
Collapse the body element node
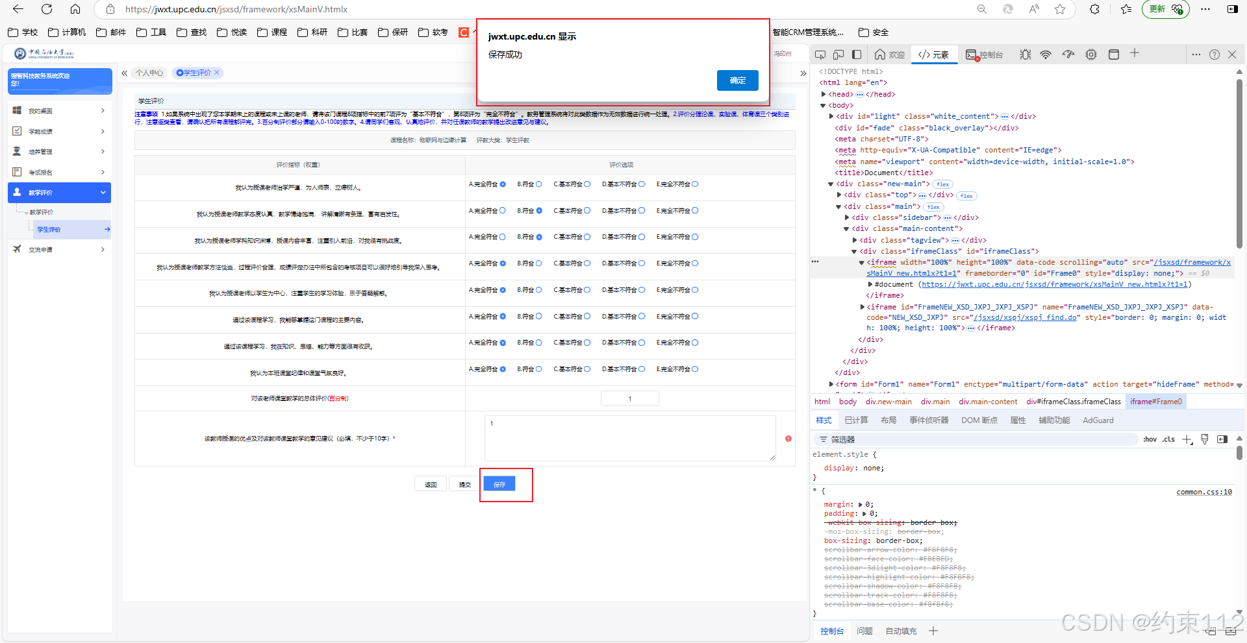[824, 105]
